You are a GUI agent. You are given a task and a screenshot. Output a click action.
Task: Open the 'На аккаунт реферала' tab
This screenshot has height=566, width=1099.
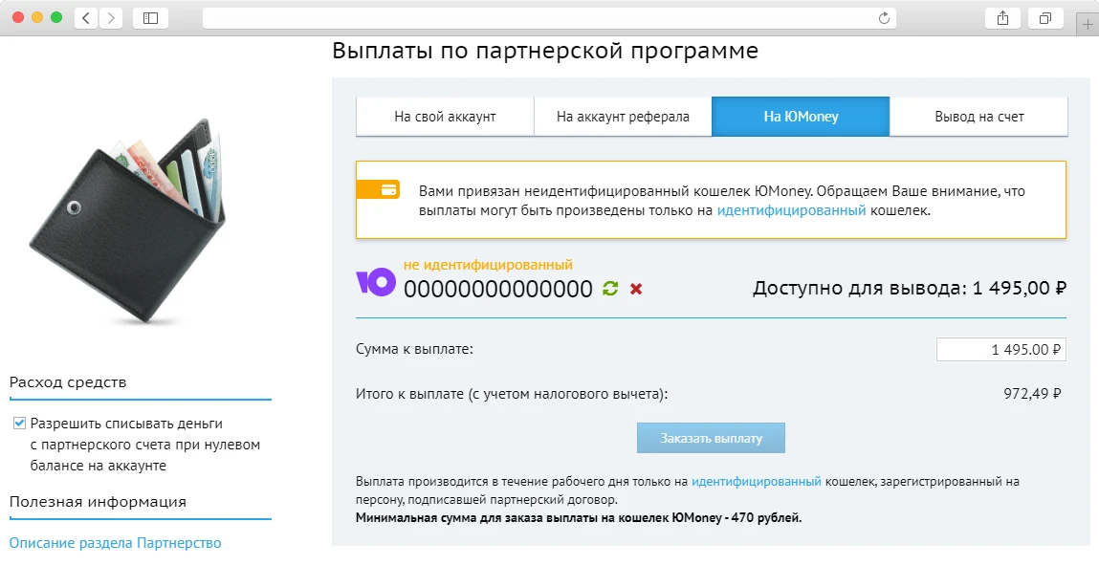[622, 116]
